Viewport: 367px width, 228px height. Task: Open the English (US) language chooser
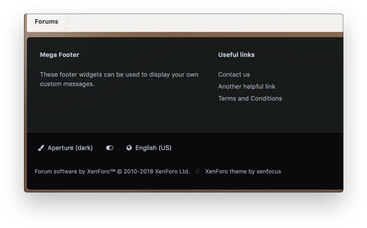tap(153, 148)
